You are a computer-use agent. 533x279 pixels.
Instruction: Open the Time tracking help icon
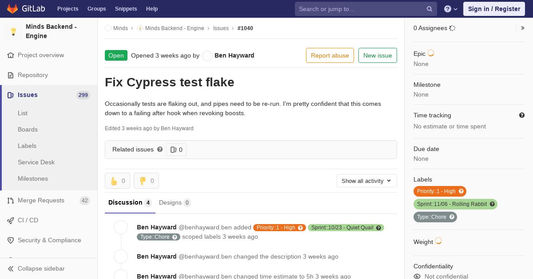(522, 115)
